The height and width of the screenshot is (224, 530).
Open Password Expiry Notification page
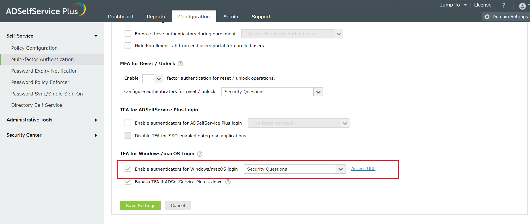click(44, 71)
